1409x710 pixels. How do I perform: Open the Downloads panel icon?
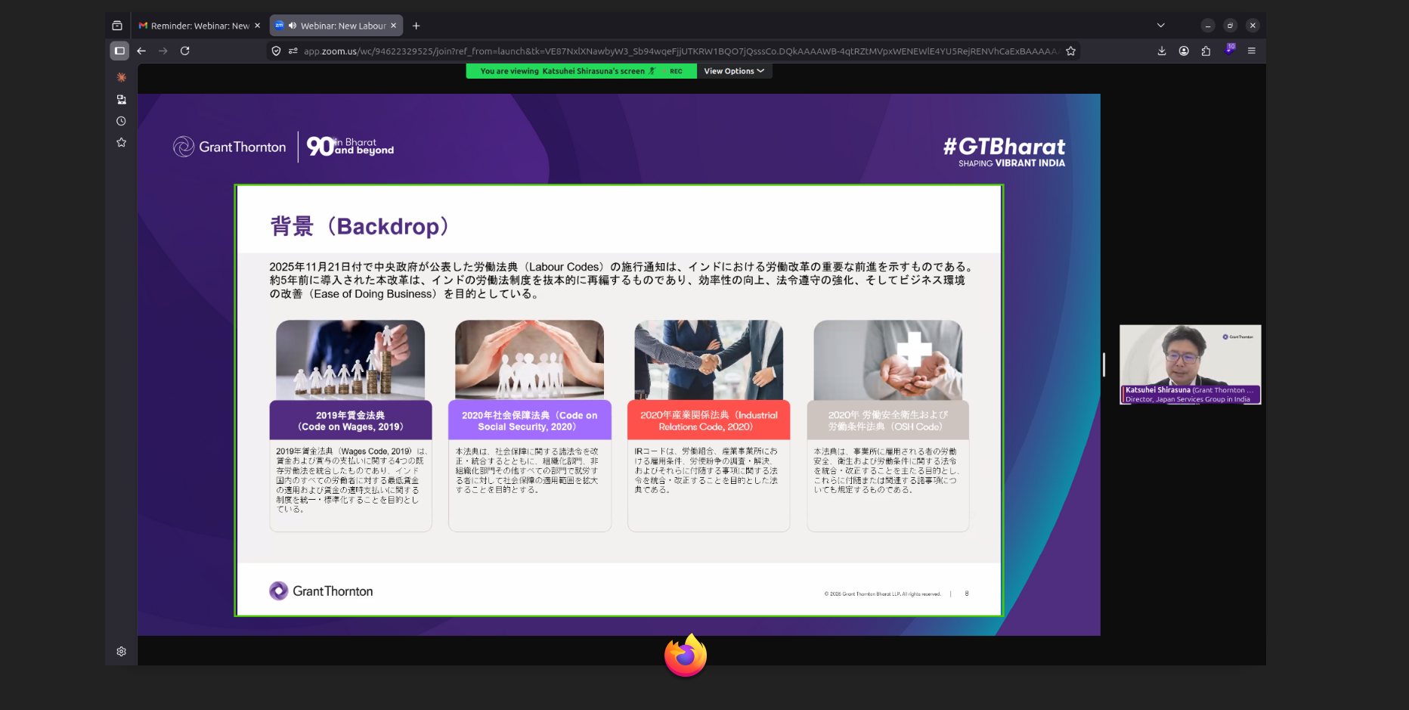tap(1162, 51)
